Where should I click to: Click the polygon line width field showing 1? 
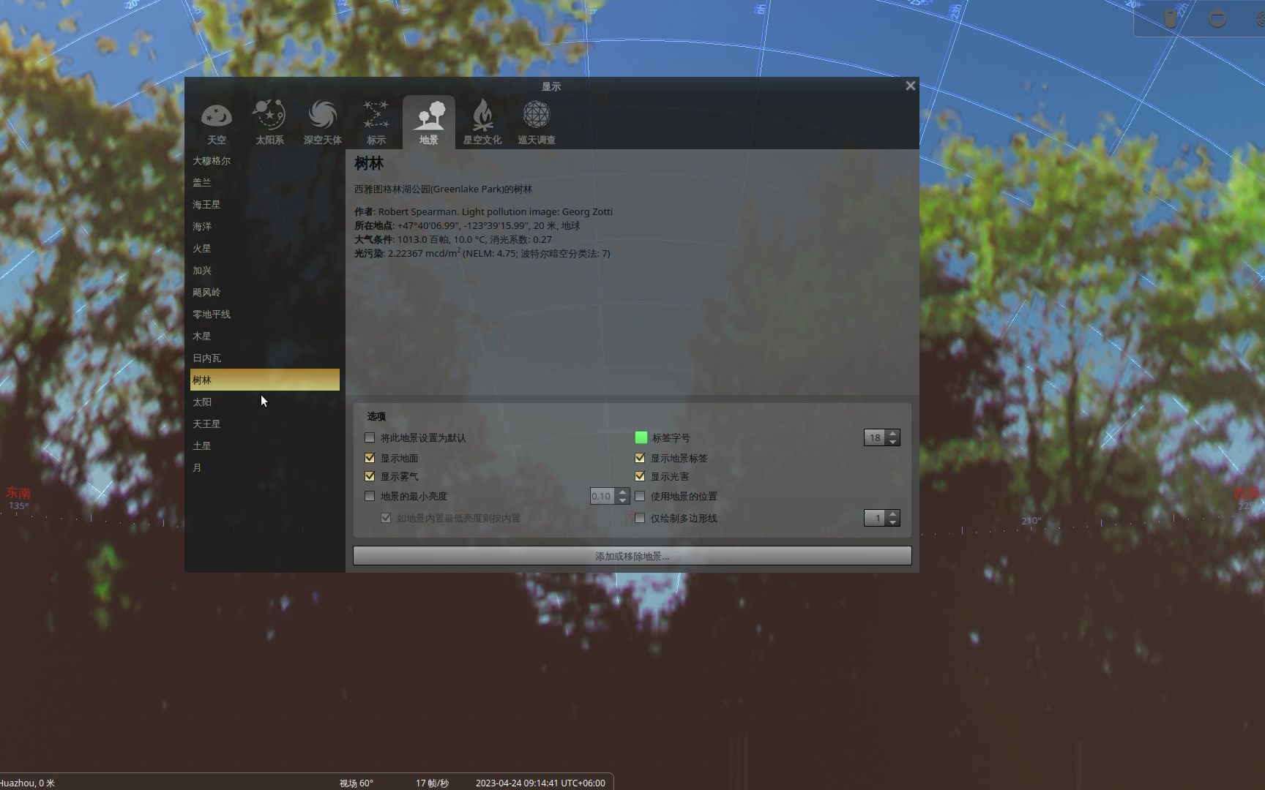[875, 518]
